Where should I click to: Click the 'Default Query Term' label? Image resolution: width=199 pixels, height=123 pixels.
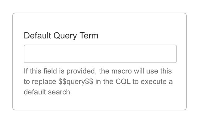[x=61, y=36]
